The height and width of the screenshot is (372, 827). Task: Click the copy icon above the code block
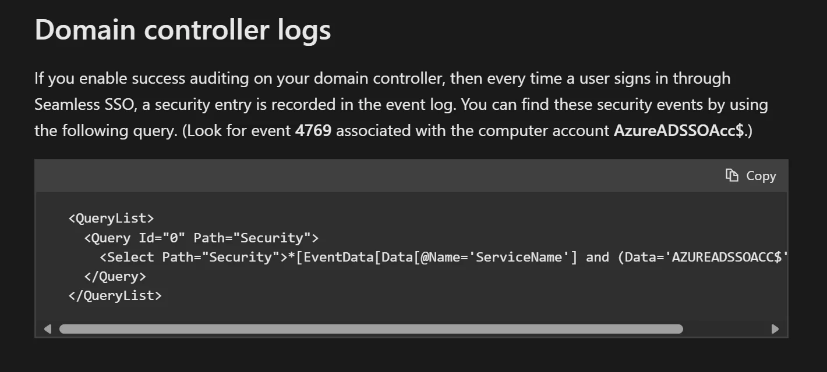[x=731, y=176]
